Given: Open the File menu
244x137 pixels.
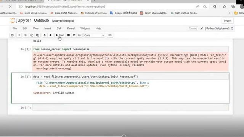Looking at the screenshot, I should 14,29.
